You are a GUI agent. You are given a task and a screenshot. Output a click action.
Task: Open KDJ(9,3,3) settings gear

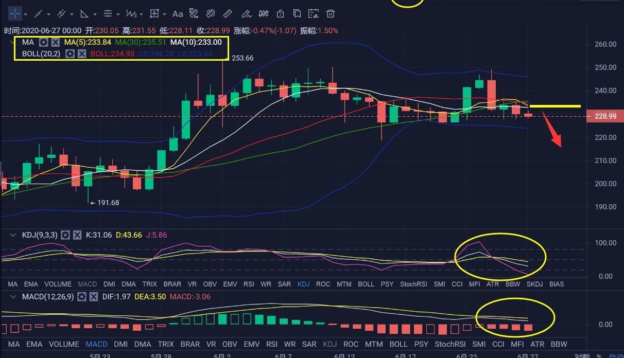pyautogui.click(x=65, y=235)
